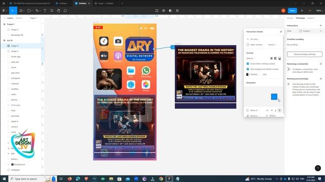325x182 pixels.
Task: Toggle Add background behind overlay checkbox
Action: coord(248,69)
